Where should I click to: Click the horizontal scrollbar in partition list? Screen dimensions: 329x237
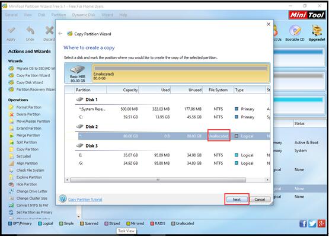pyautogui.click(x=158, y=180)
